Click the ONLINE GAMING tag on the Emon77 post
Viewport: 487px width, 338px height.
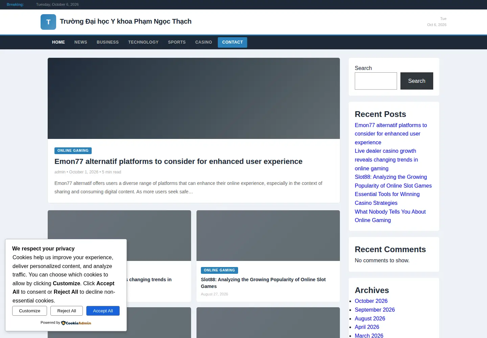point(73,151)
